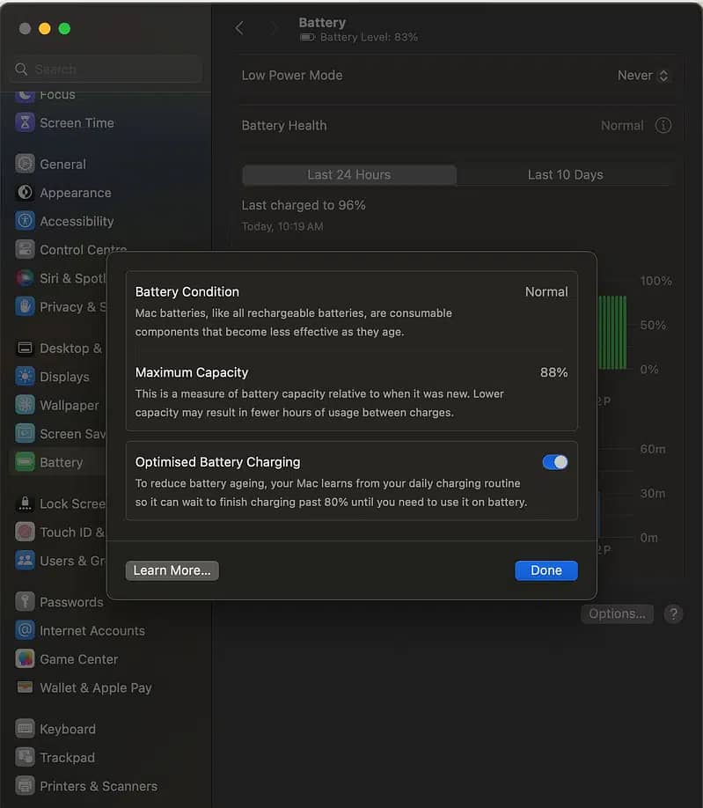This screenshot has width=703, height=808.
Task: Click the Done button
Action: pos(546,570)
